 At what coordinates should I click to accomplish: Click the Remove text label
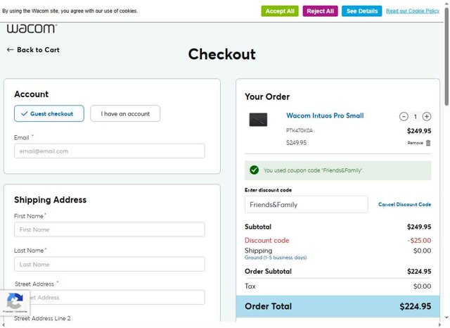click(415, 143)
